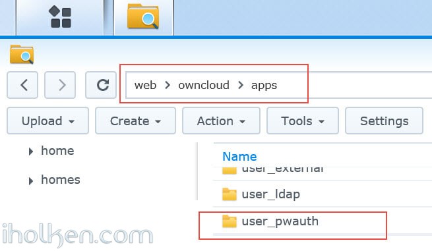Viewport: 432px width, 251px height.
Task: Expand the 'homes' tree node arrow
Action: (31, 181)
